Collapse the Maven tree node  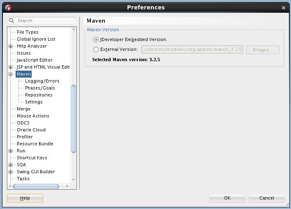[x=11, y=74]
